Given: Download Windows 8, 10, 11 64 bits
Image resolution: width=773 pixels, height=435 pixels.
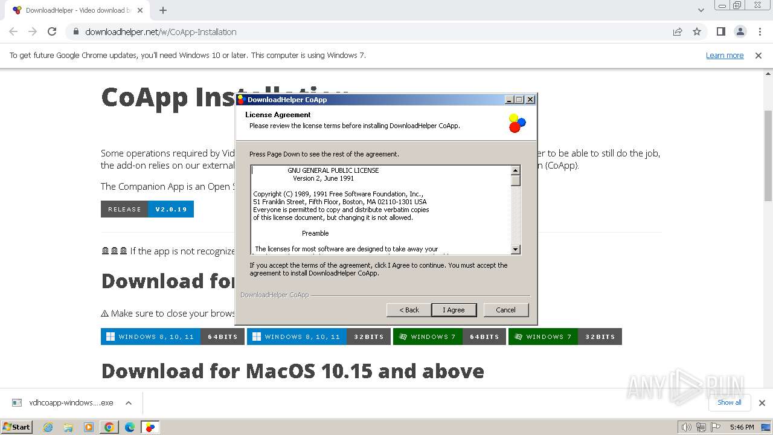Looking at the screenshot, I should 173,337.
